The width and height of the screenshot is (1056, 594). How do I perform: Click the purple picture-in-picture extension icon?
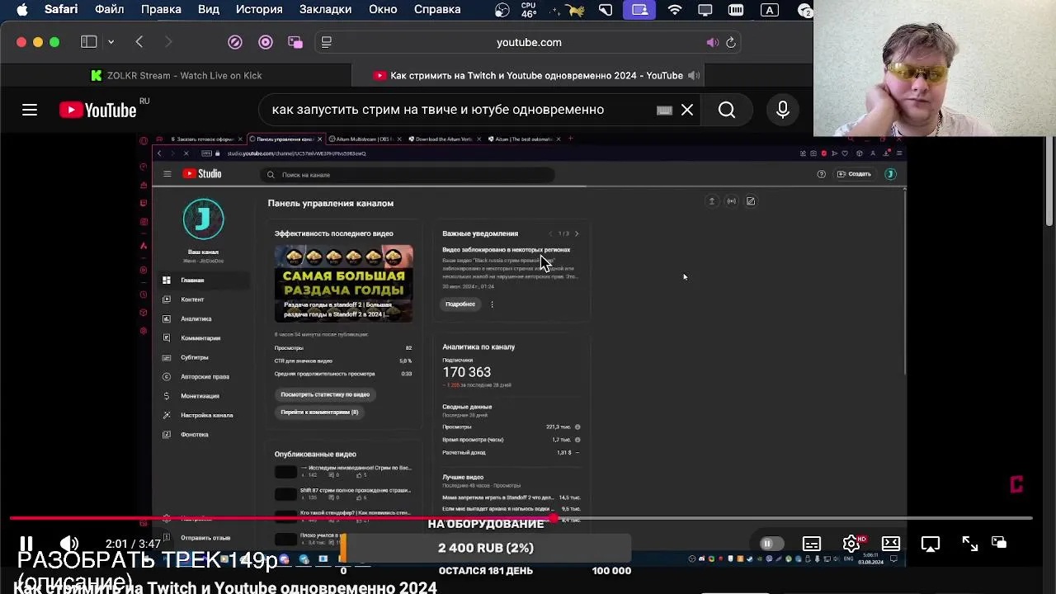click(x=295, y=42)
